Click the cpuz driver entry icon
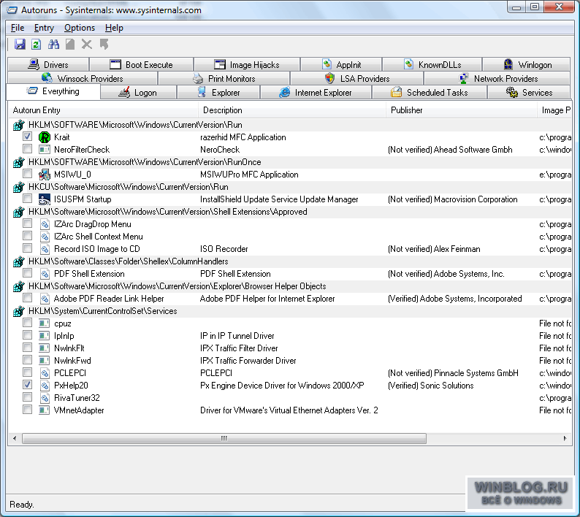Viewport: 580px width, 517px height. 45,323
